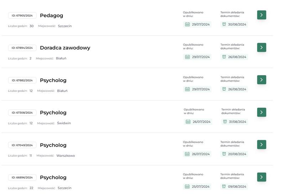Click the deadline date 09/08/2024

tap(237, 187)
